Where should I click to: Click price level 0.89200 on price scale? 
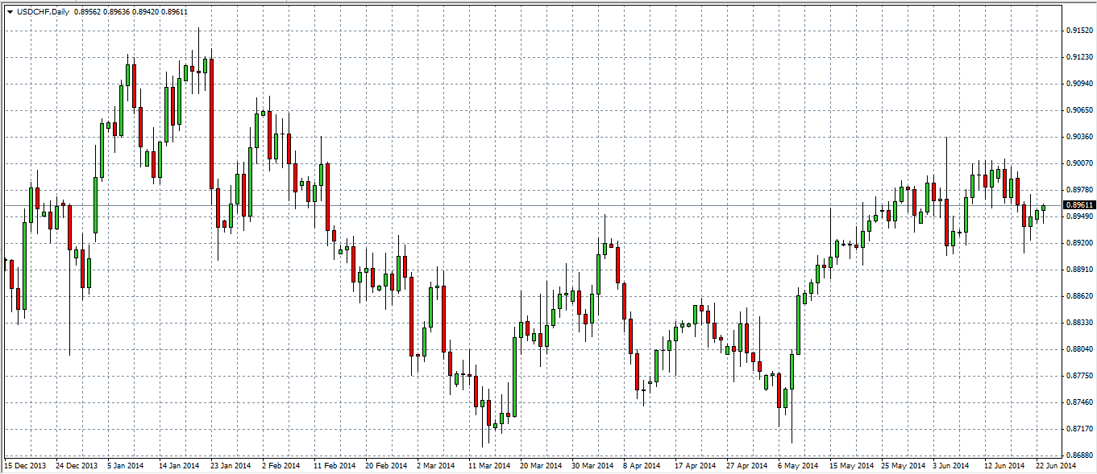(x=1080, y=243)
